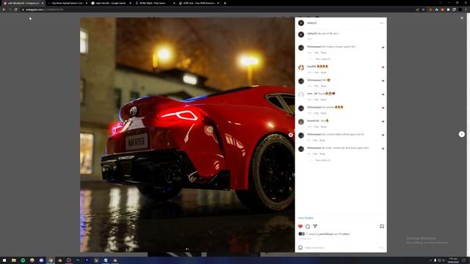Open Premiere Pro from the taskbar
This screenshot has height=264, width=470.
87,260
